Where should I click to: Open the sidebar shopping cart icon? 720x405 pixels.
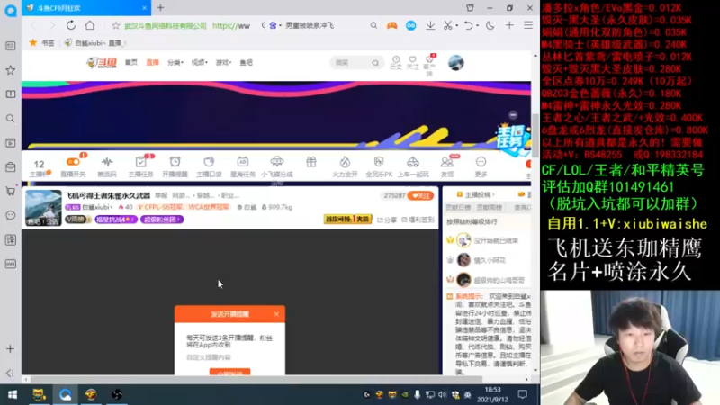tap(11, 191)
